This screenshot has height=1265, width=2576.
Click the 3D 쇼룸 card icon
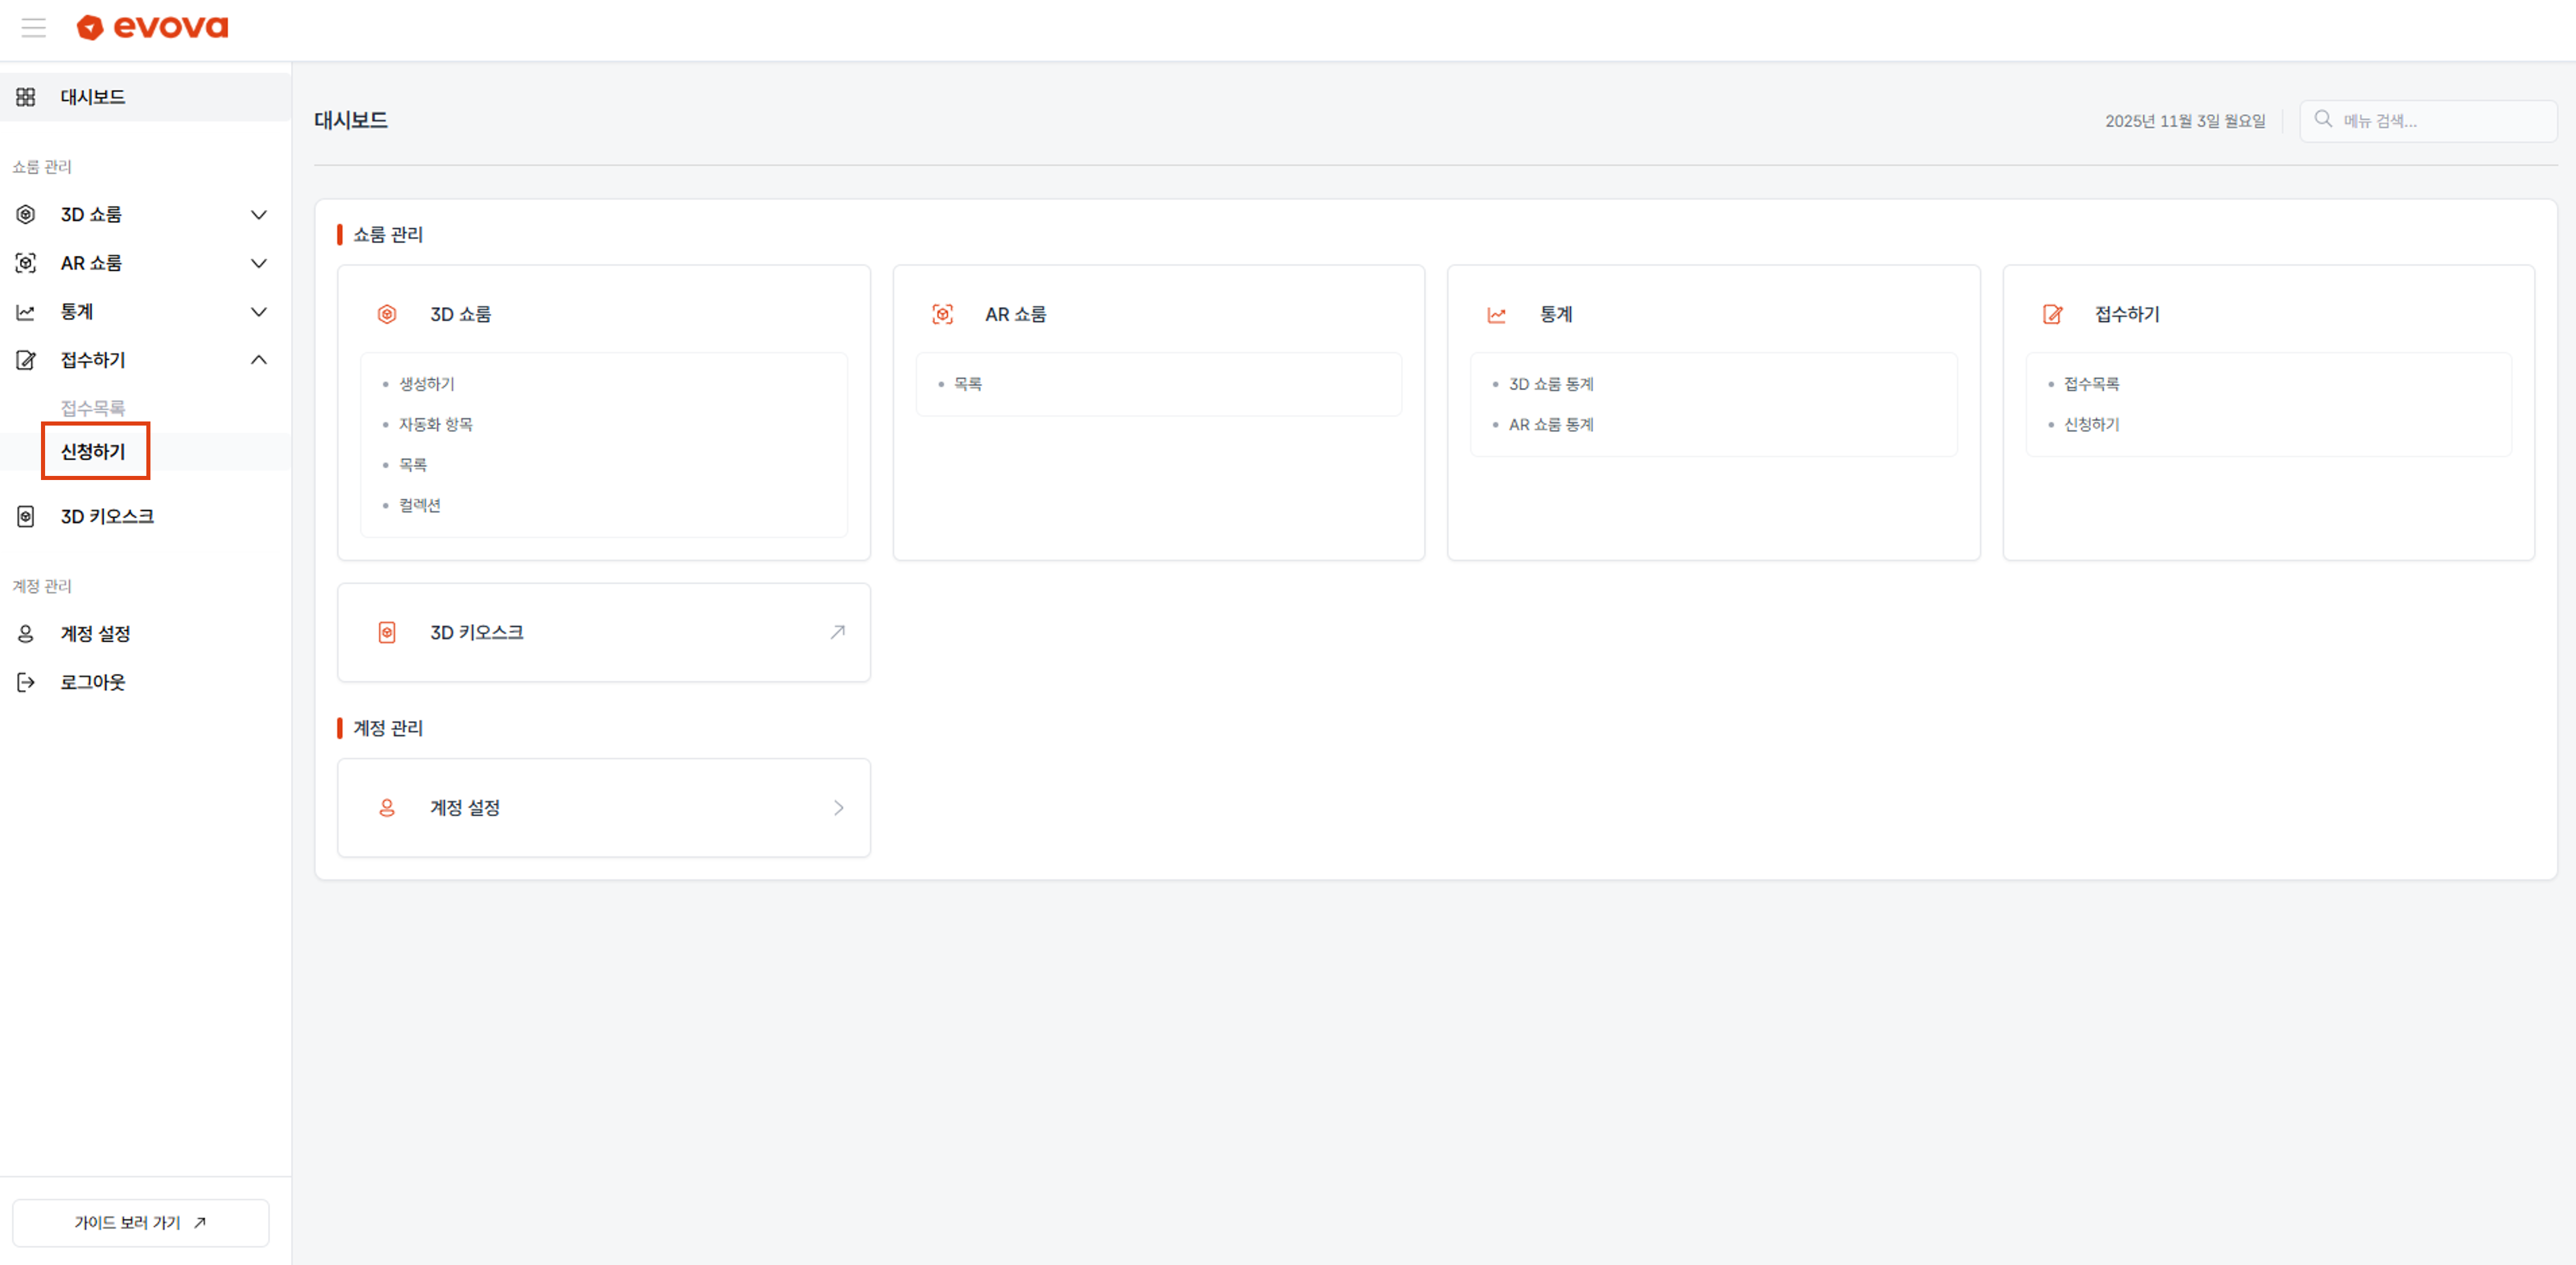click(387, 314)
